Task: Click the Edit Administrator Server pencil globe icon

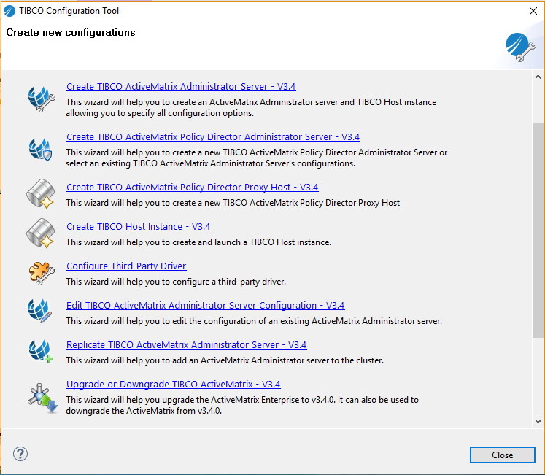Action: pyautogui.click(x=39, y=311)
